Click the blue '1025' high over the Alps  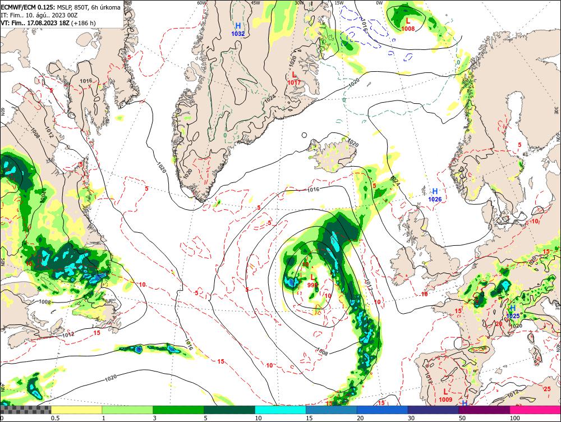(513, 316)
